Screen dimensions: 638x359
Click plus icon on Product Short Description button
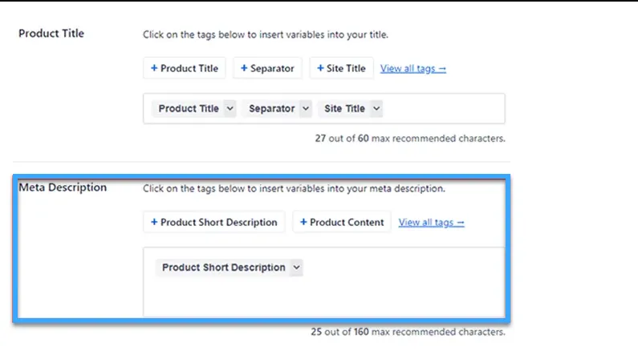(154, 222)
